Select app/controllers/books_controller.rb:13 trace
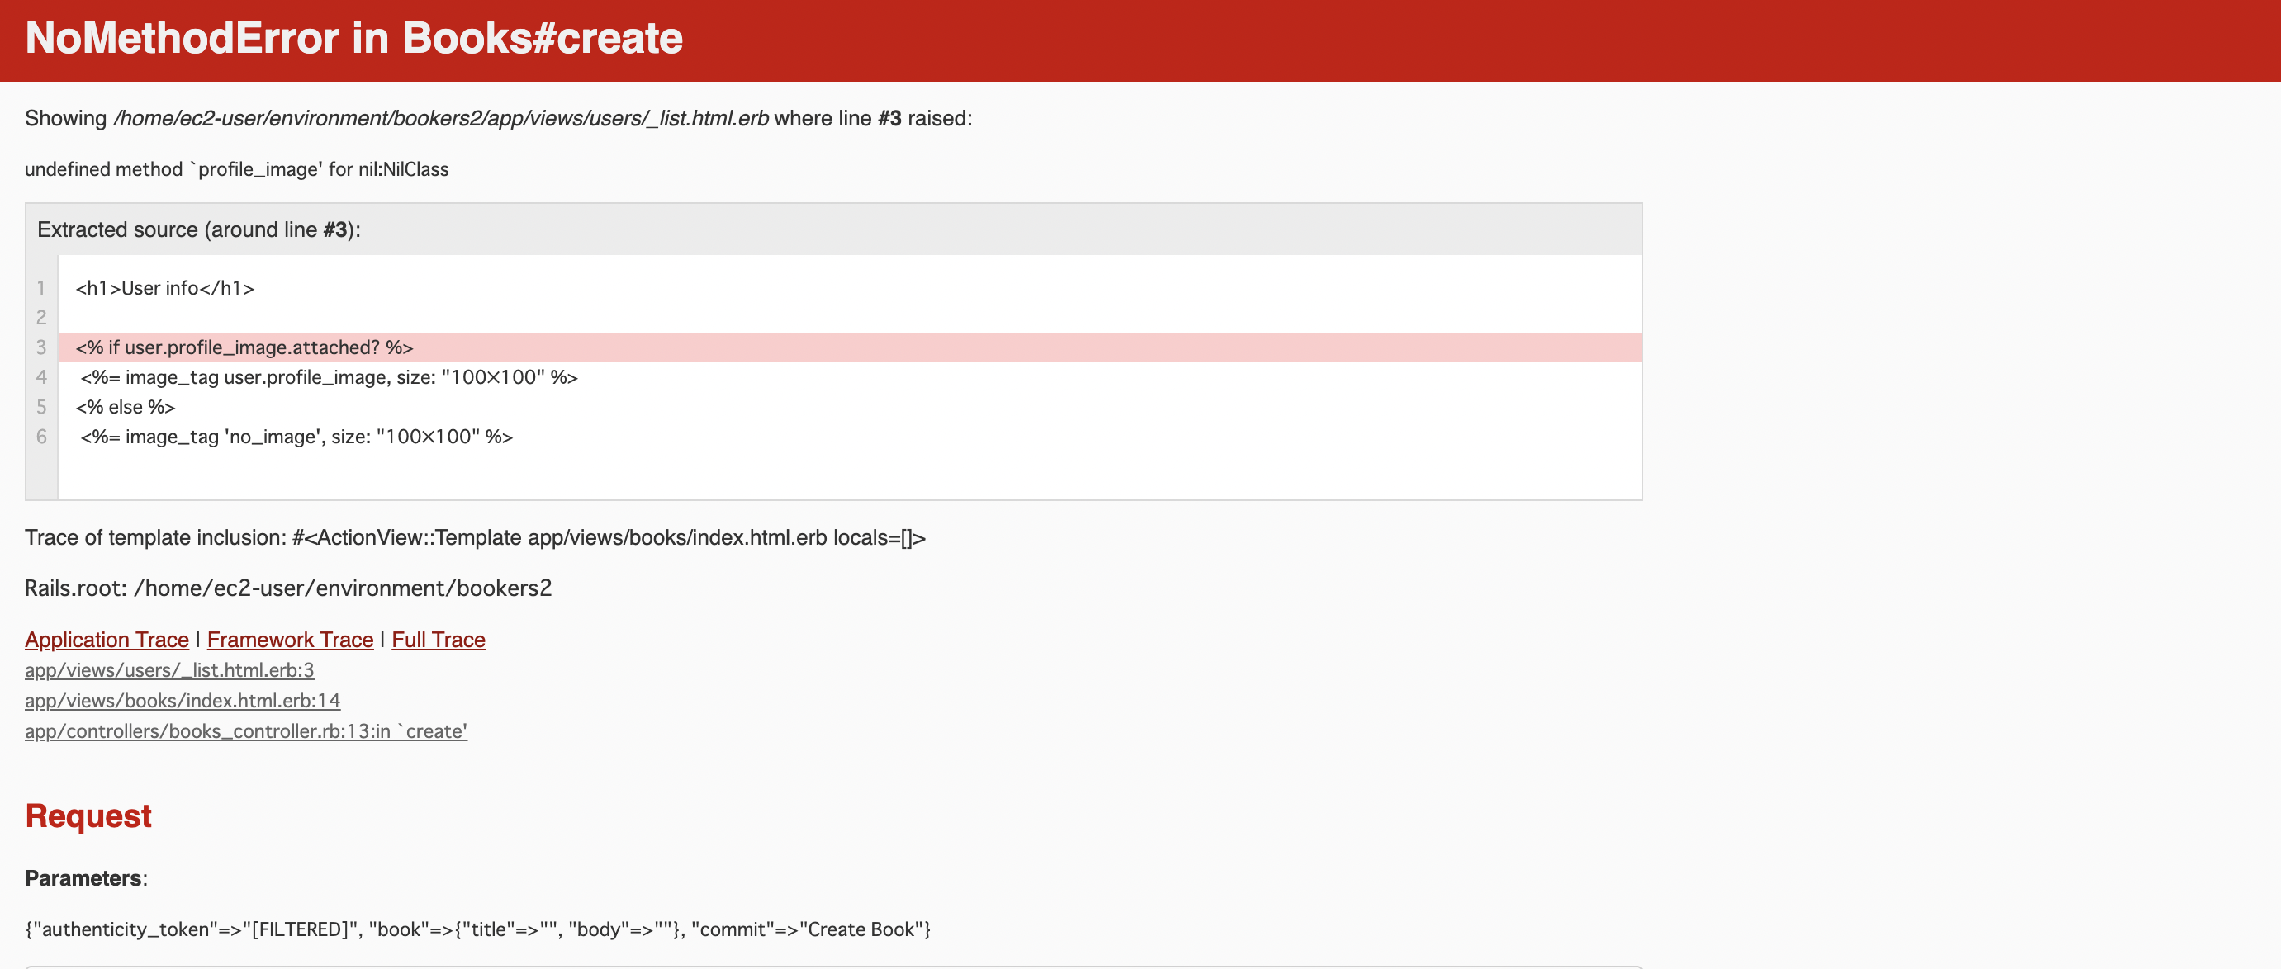Image resolution: width=2281 pixels, height=969 pixels. tap(247, 729)
